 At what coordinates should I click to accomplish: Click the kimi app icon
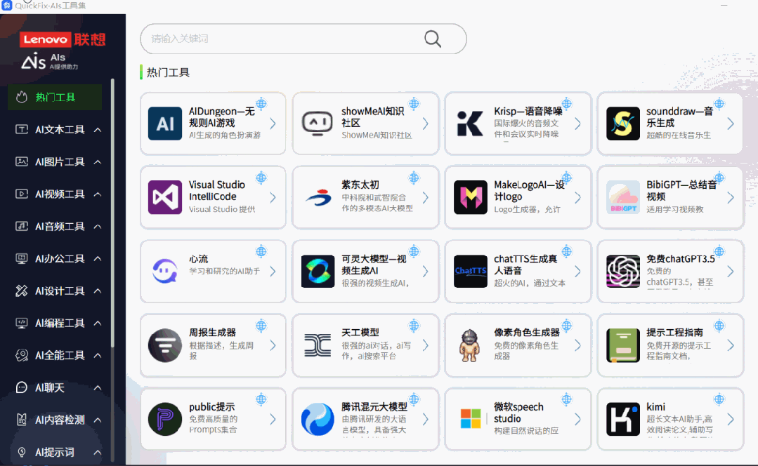click(x=622, y=419)
